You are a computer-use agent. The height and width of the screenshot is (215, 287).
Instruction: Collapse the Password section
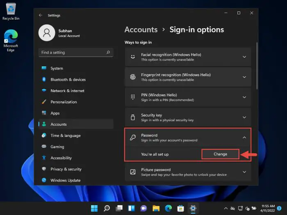244,138
